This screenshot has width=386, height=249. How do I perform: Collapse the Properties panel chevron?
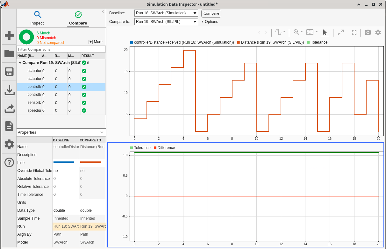coord(102,132)
